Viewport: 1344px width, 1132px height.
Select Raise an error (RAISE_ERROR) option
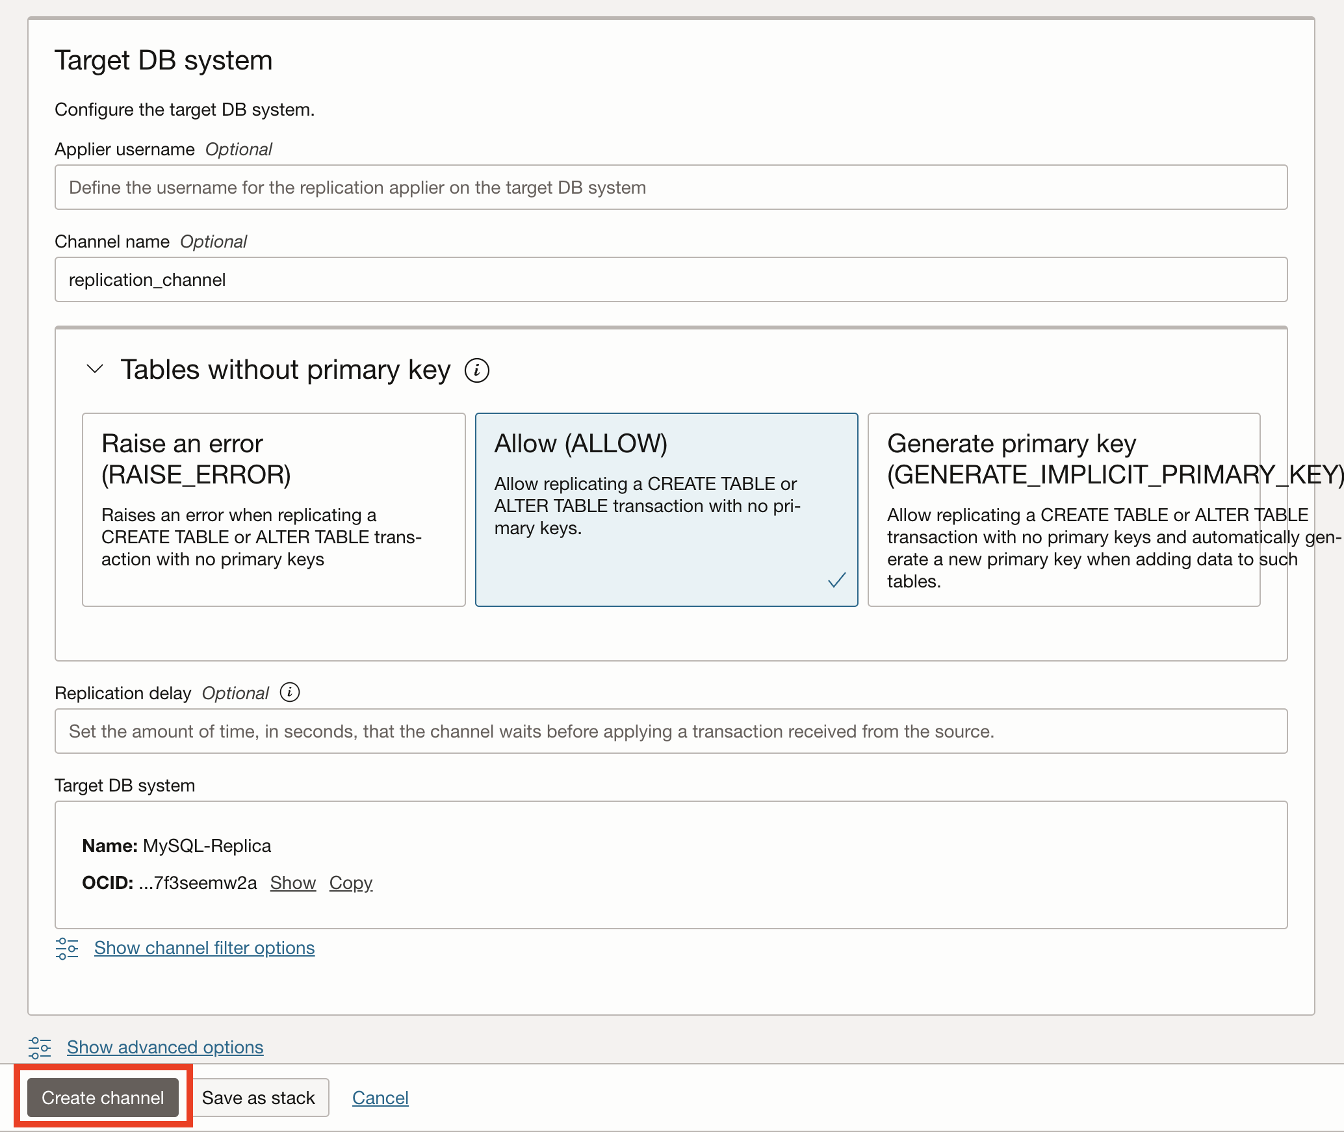(x=274, y=509)
